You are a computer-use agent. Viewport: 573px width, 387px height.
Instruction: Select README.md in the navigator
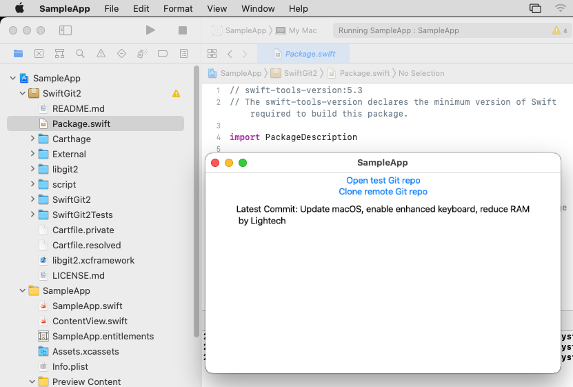95,108
